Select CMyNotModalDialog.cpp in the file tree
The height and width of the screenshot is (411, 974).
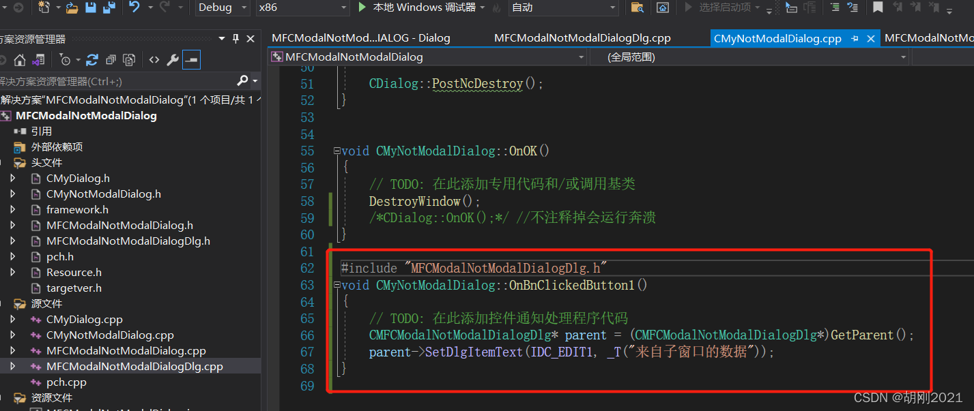(x=110, y=335)
